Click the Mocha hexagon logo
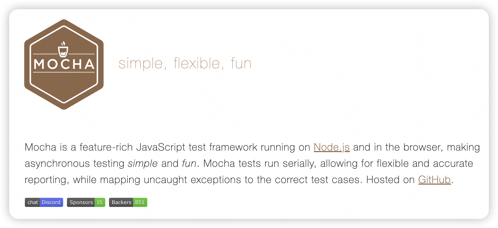The image size is (498, 228). pos(64,64)
